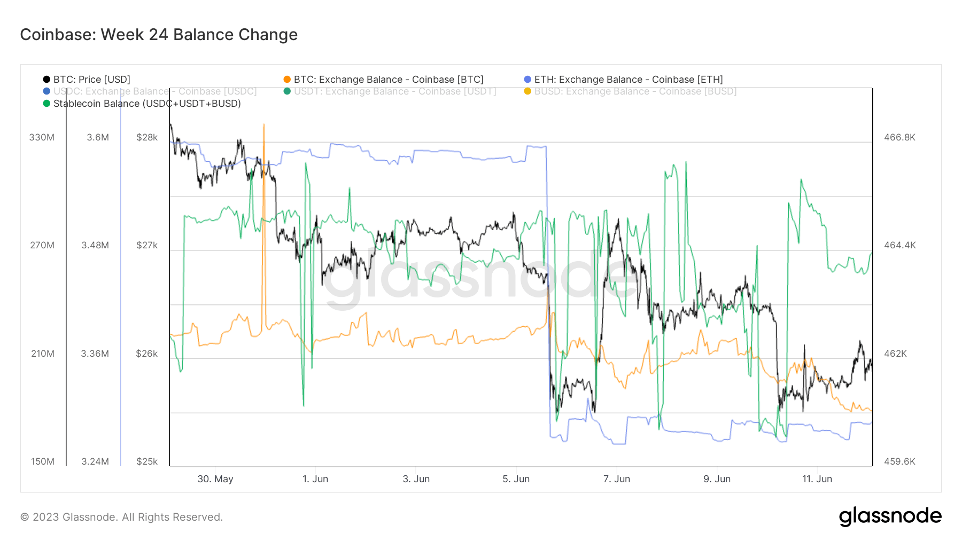
Task: Click the 2023 Glassnode copyright text
Action: 121,516
